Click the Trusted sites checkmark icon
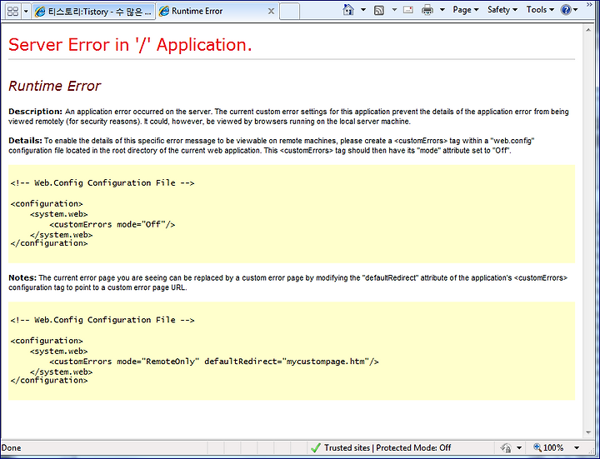The image size is (600, 459). (315, 447)
